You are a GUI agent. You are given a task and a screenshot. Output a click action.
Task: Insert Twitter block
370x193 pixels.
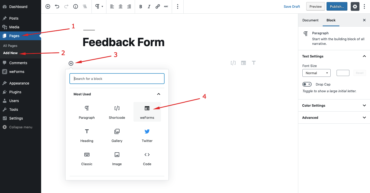[x=147, y=135]
